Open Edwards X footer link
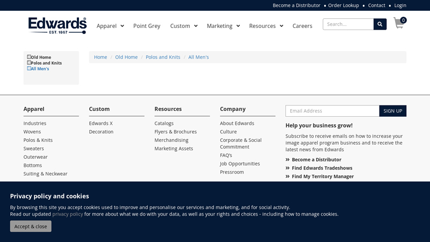Screen dimensions: 430x242 [101, 123]
